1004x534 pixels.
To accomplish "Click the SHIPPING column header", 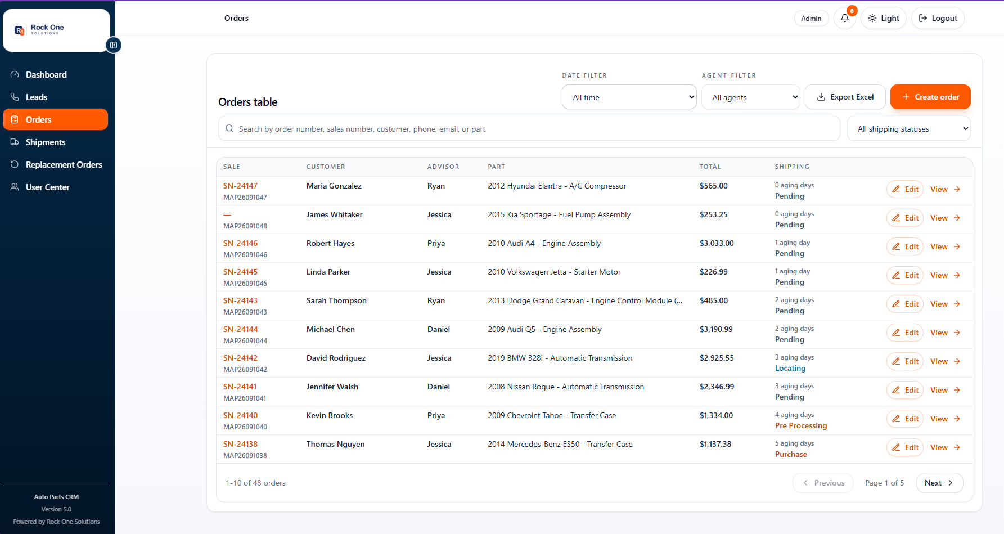I will click(x=792, y=167).
